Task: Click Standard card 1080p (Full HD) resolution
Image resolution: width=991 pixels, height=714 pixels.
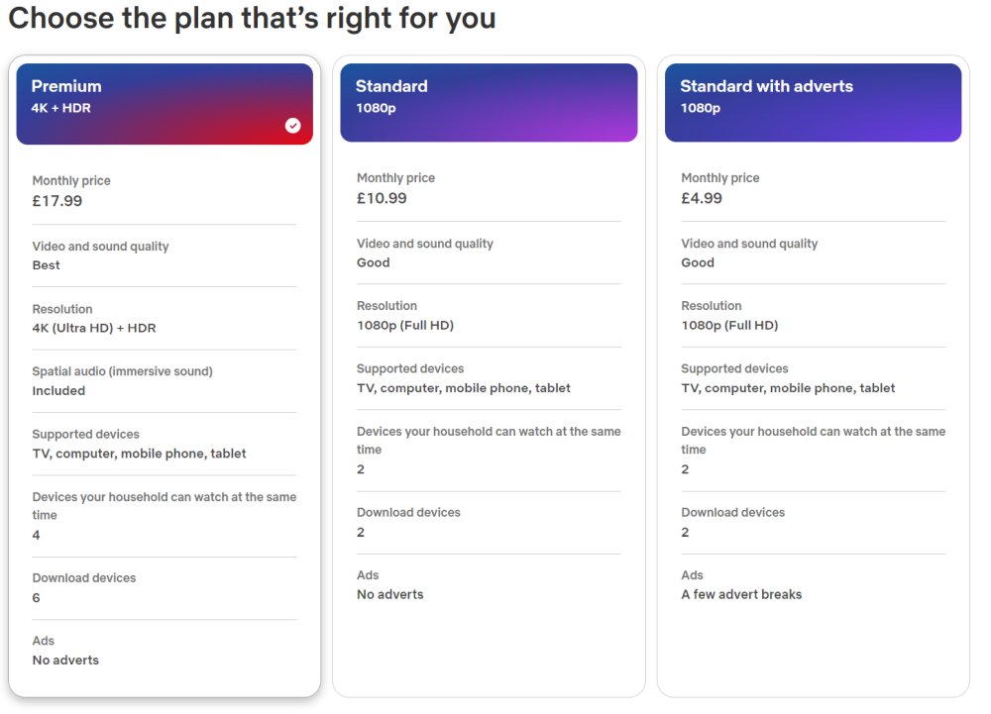Action: pos(405,326)
